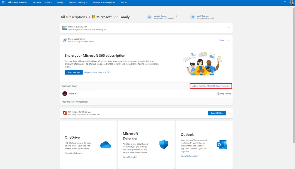Click the Share your Microsoft 365 subscription heading
295x169 pixels.
click(95, 56)
